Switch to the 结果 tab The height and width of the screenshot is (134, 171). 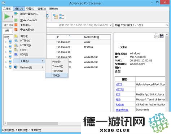coord(7,31)
